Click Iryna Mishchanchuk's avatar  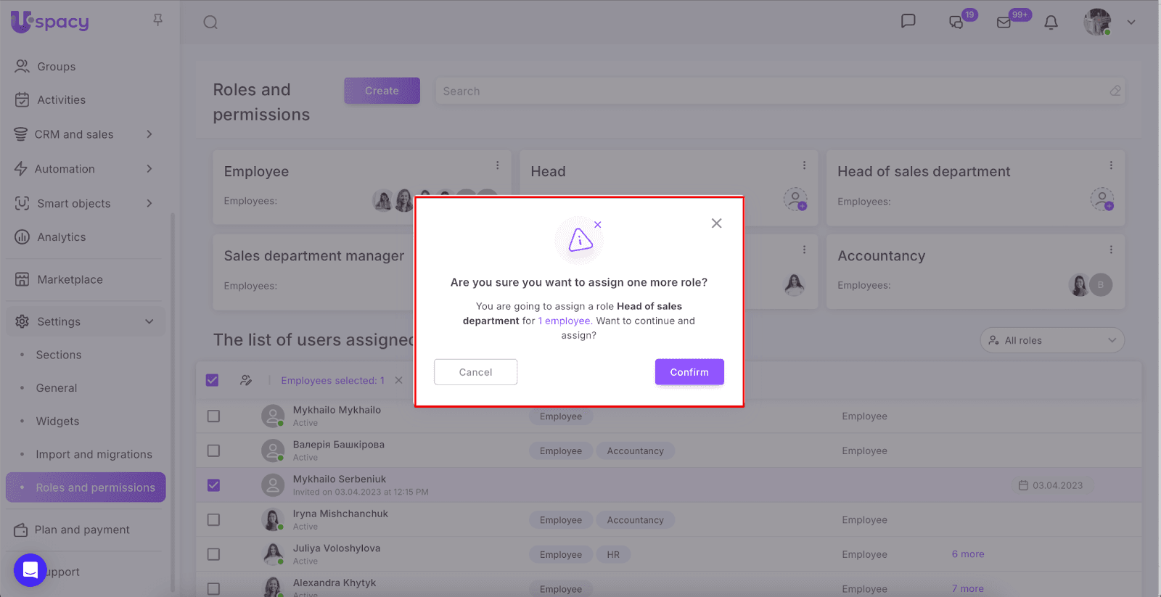pyautogui.click(x=273, y=520)
